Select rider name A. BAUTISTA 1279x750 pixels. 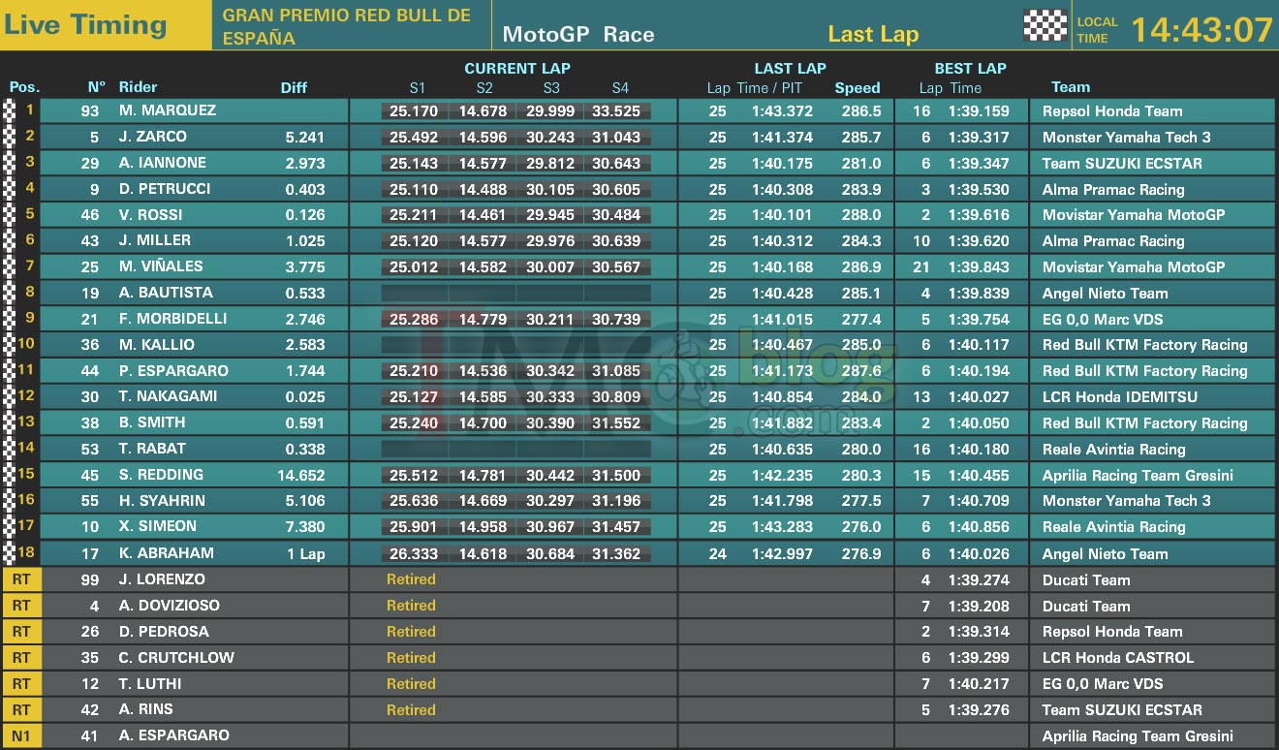[x=166, y=293]
